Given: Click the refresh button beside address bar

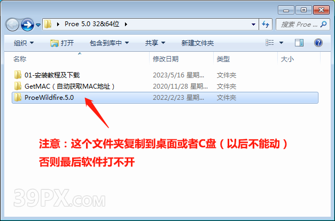Looking at the screenshot, I should (266, 25).
